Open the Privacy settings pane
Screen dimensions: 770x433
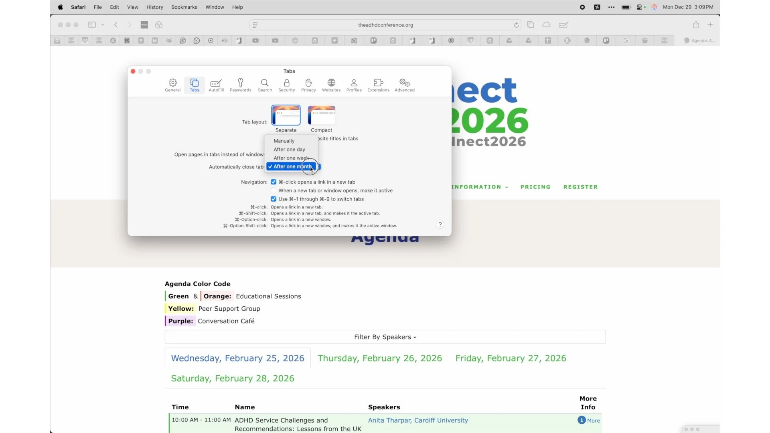pyautogui.click(x=308, y=85)
